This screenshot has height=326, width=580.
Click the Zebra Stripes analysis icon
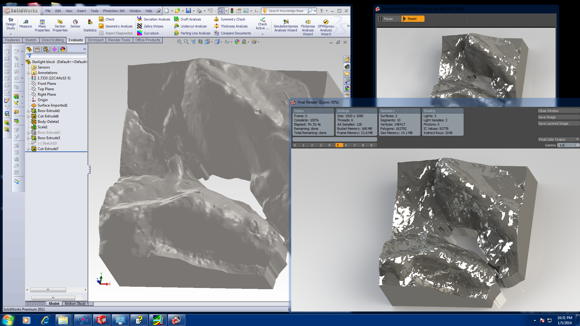[140, 26]
